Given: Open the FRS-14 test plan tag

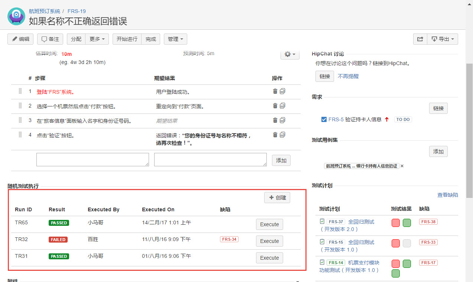Looking at the screenshot, I should coord(336,263).
